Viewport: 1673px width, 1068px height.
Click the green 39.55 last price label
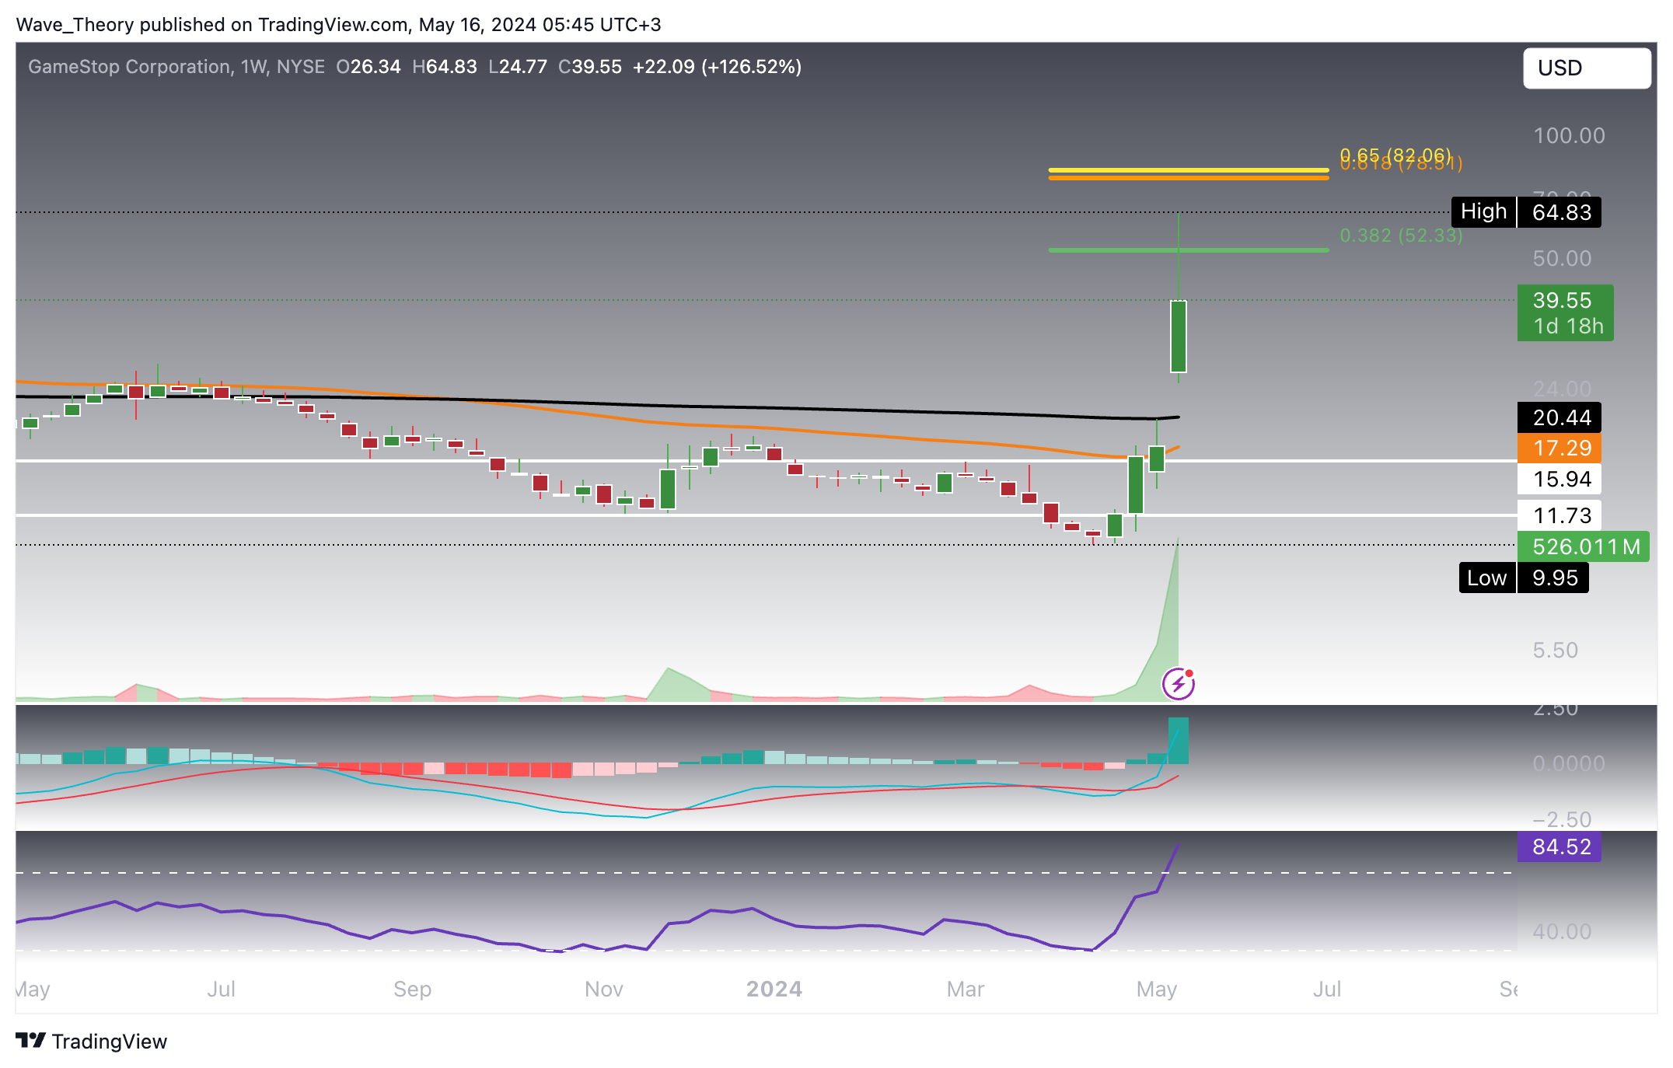(x=1564, y=299)
